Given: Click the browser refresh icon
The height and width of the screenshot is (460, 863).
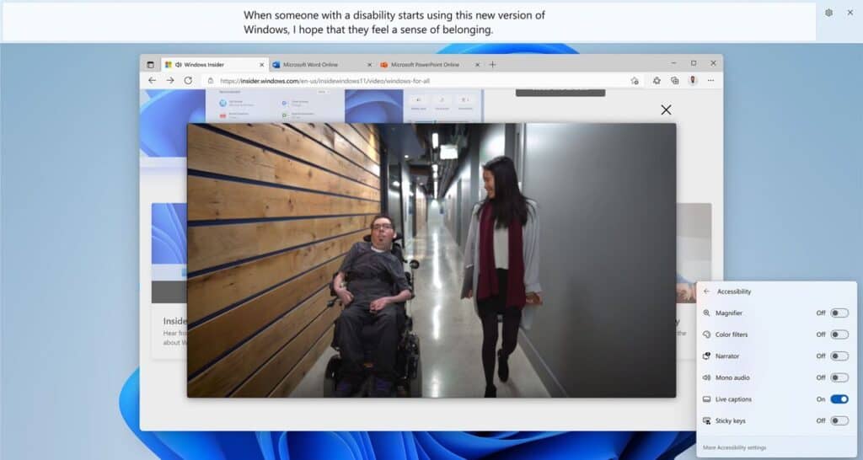Looking at the screenshot, I should [188, 80].
